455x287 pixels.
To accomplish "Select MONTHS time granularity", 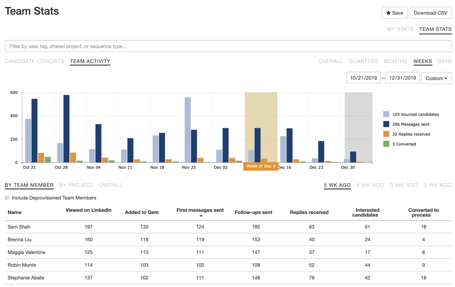I will coord(396,61).
